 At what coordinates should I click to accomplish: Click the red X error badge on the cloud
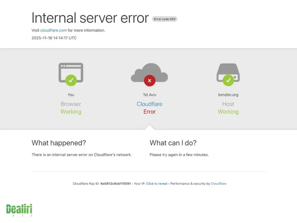click(x=149, y=80)
